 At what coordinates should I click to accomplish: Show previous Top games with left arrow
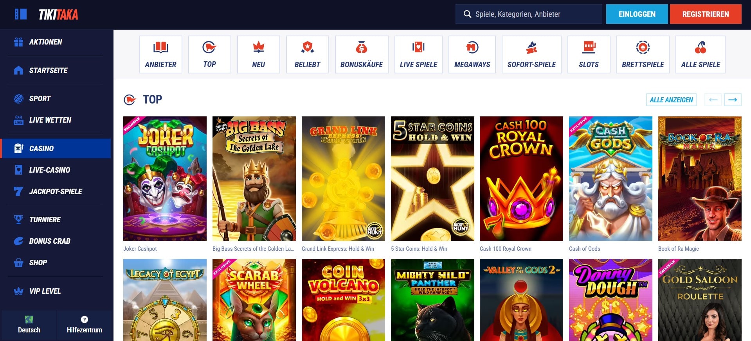pyautogui.click(x=713, y=100)
